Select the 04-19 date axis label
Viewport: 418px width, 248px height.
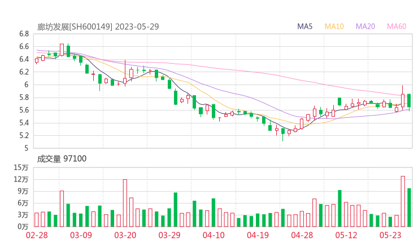click(x=258, y=235)
